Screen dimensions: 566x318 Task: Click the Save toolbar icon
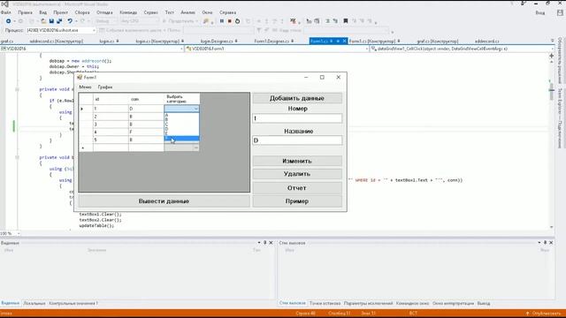(51, 21)
